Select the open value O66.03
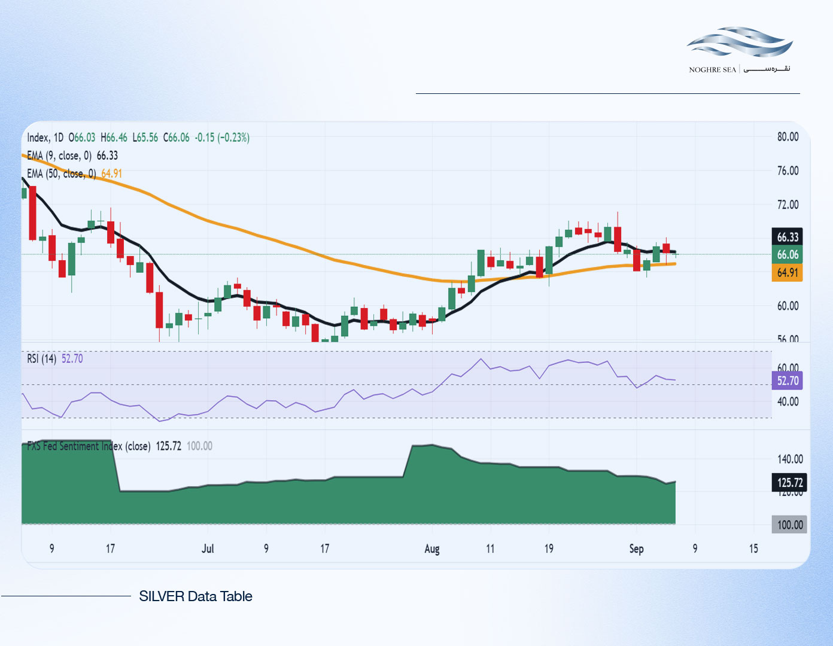Screen dimensions: 833x646 [x=82, y=138]
